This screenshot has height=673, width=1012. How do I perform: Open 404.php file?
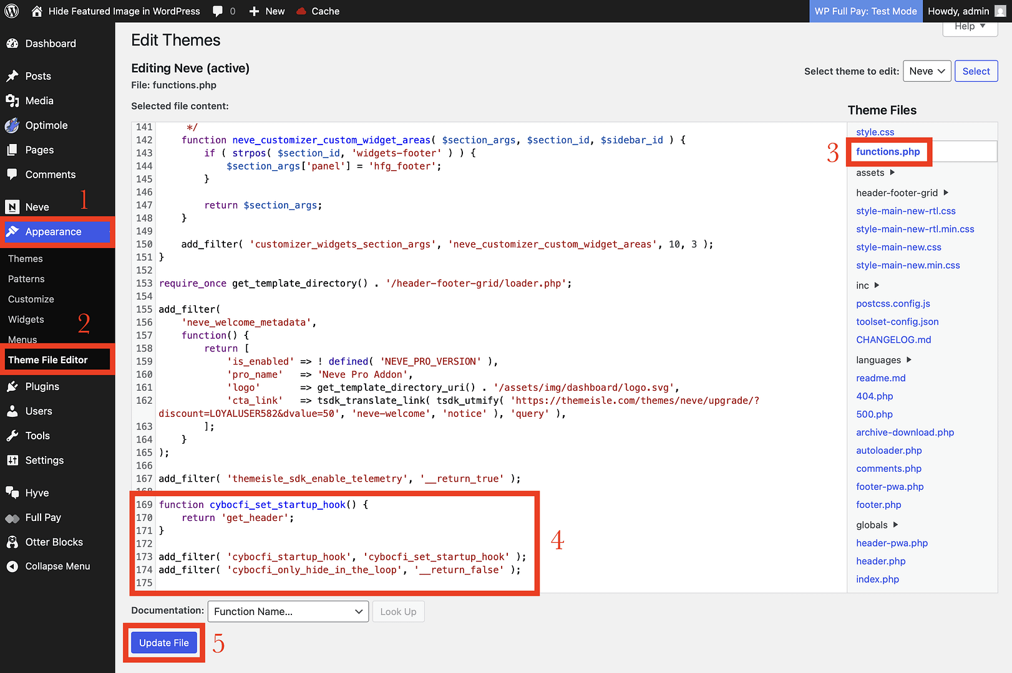[x=874, y=396]
